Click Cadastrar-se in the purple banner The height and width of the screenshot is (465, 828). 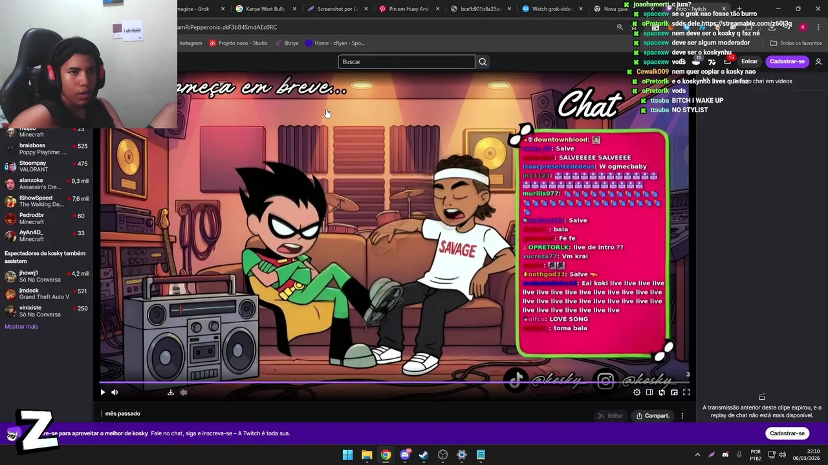(787, 433)
